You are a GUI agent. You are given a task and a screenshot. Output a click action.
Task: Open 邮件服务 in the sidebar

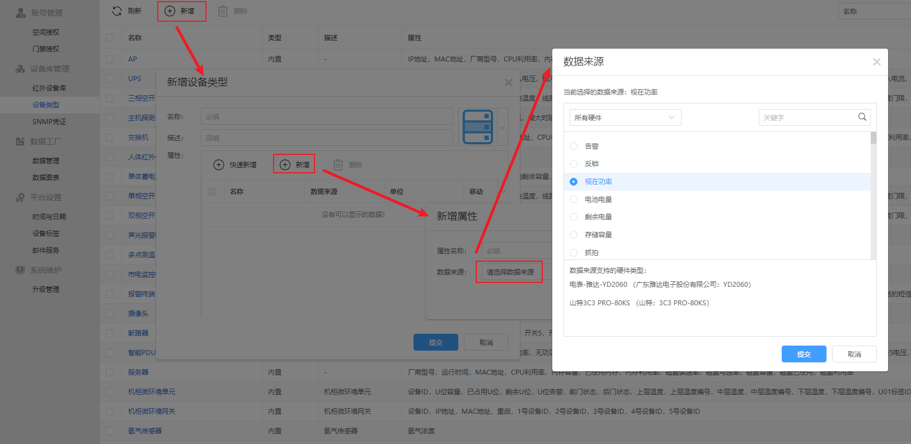[x=46, y=251]
